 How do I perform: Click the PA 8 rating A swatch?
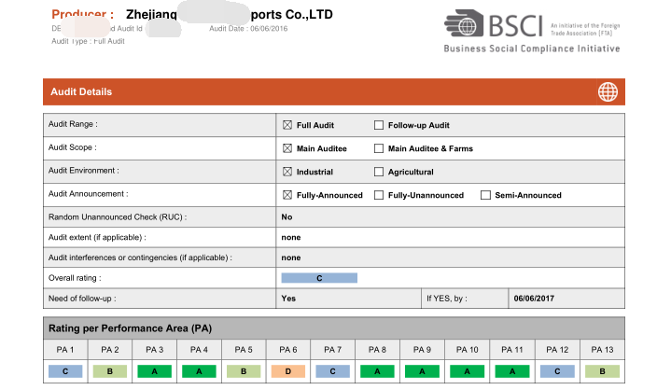pos(377,371)
